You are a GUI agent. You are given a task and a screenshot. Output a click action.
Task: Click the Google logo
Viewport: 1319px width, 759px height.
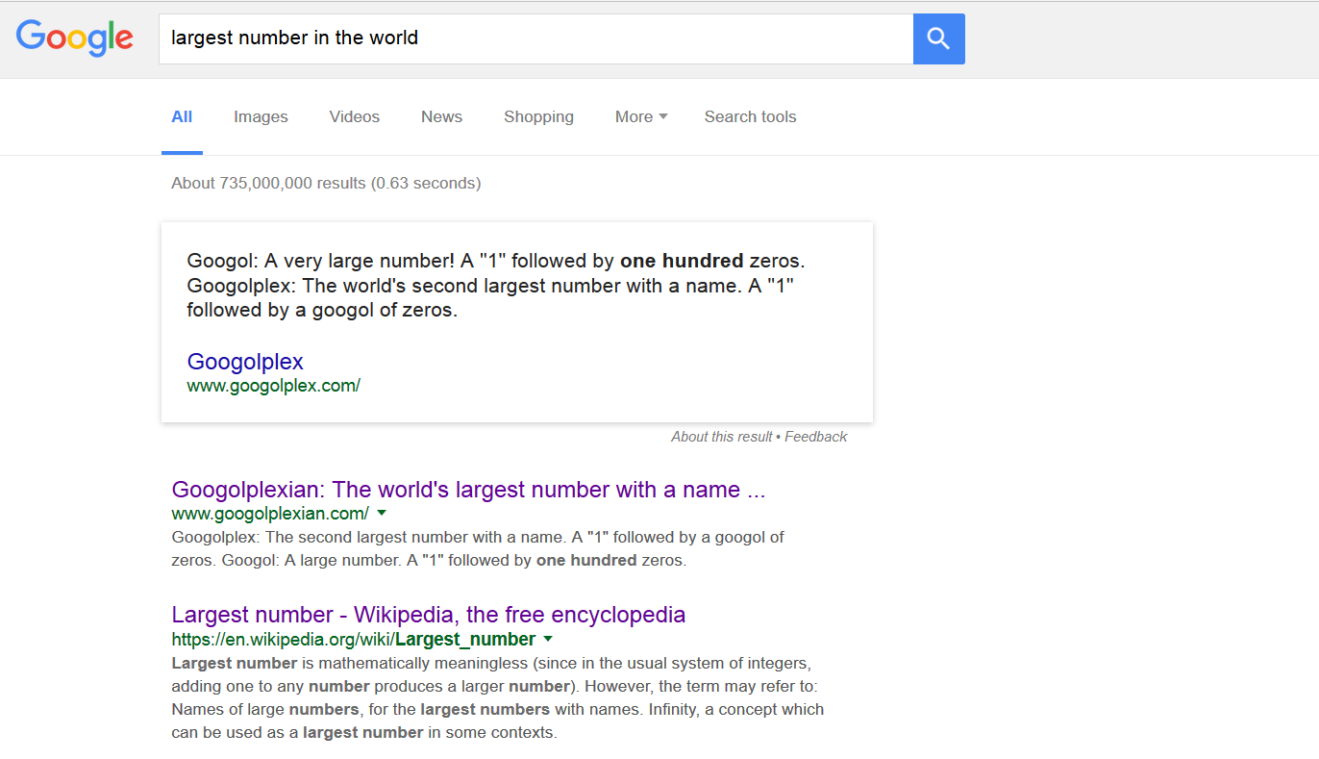click(x=75, y=38)
